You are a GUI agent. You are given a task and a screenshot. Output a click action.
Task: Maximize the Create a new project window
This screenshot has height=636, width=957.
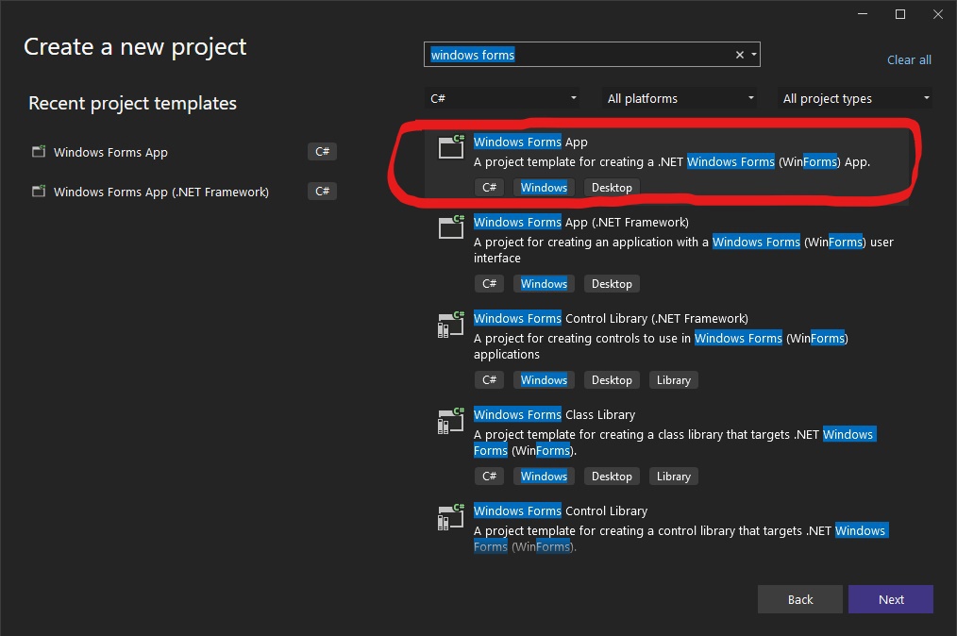coord(899,14)
